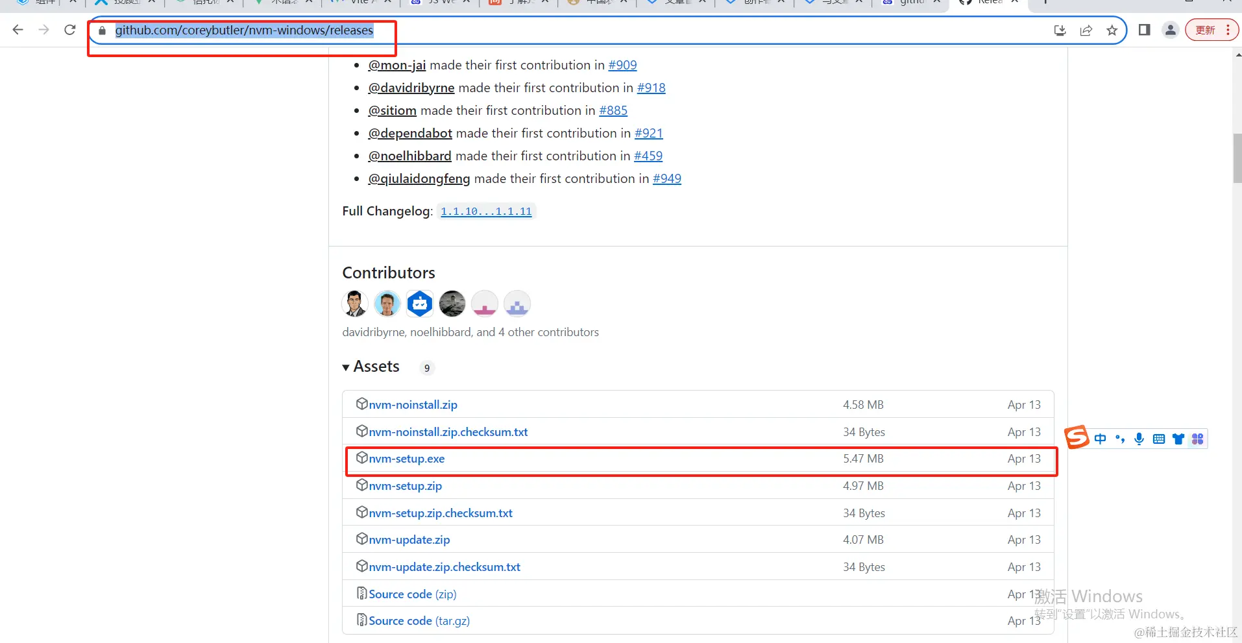The width and height of the screenshot is (1242, 643).
Task: Activate Sogou voice input microphone
Action: click(1139, 439)
